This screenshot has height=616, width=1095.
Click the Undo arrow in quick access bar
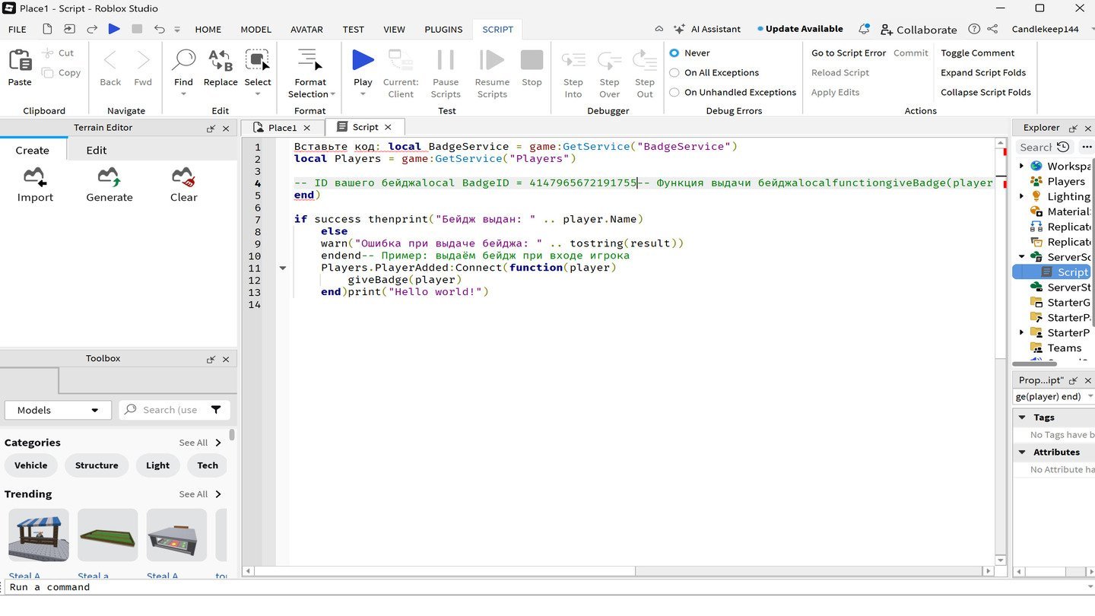(159, 29)
